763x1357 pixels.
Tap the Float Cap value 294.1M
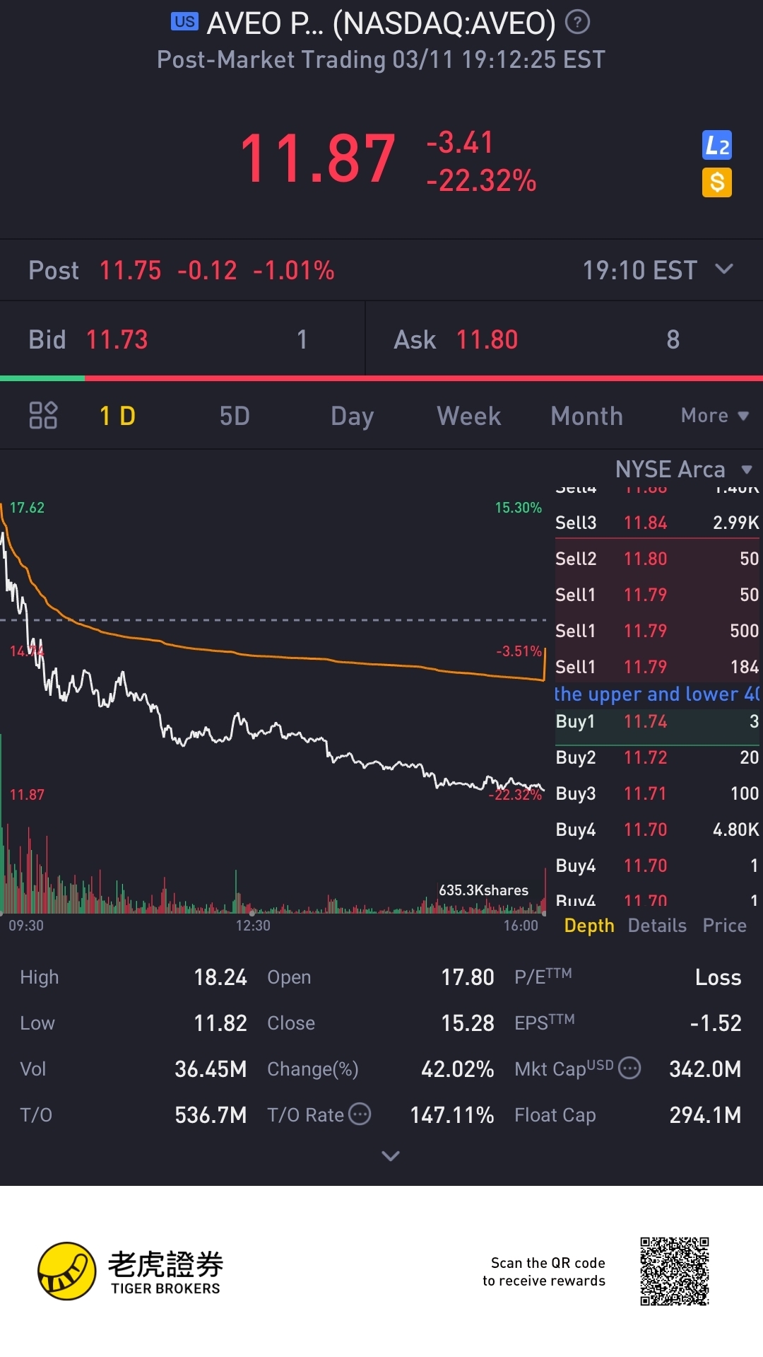click(705, 1115)
